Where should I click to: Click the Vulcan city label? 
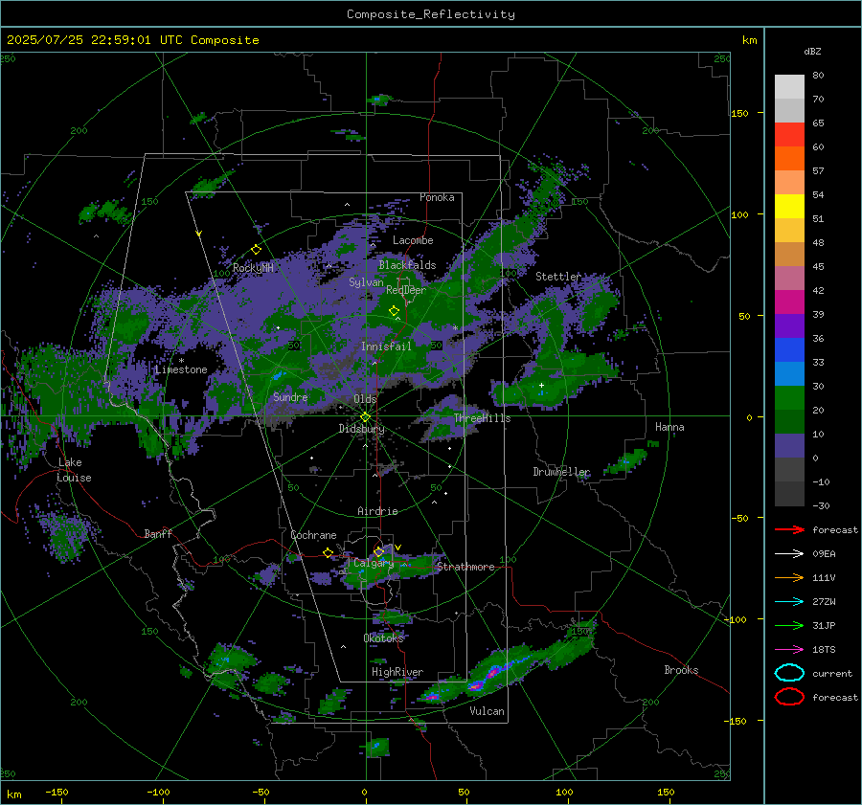tap(488, 711)
